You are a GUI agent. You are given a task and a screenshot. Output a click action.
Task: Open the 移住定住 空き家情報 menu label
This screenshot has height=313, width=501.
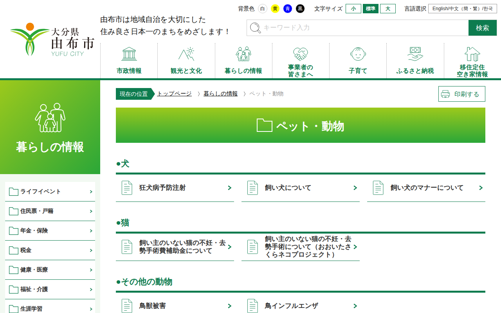coord(472,71)
